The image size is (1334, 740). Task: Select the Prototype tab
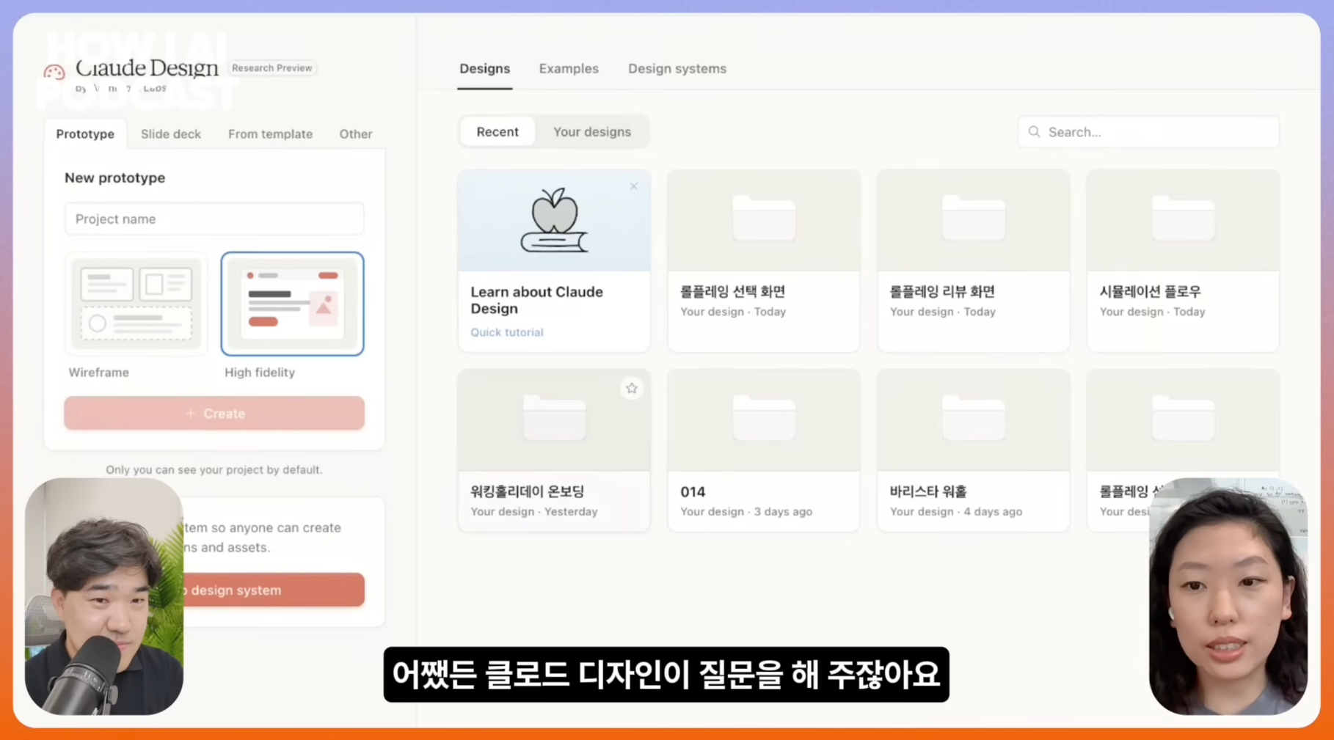(85, 134)
